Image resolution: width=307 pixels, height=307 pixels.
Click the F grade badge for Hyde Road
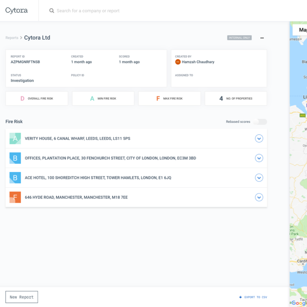tap(15, 197)
